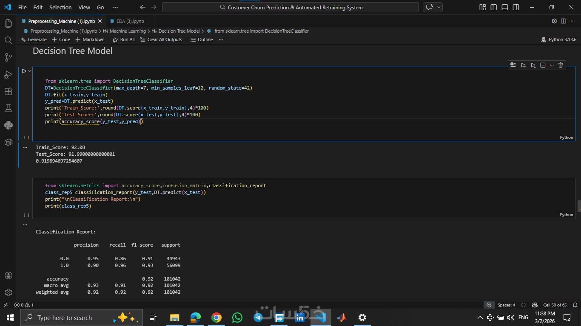
Task: Click the split cell icon in cell toolbar
Action: click(543, 65)
